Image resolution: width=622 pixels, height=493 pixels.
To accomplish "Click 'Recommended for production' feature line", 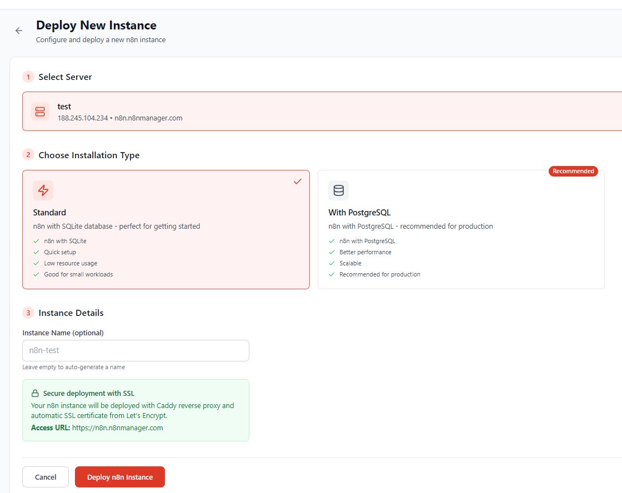I will click(x=380, y=274).
